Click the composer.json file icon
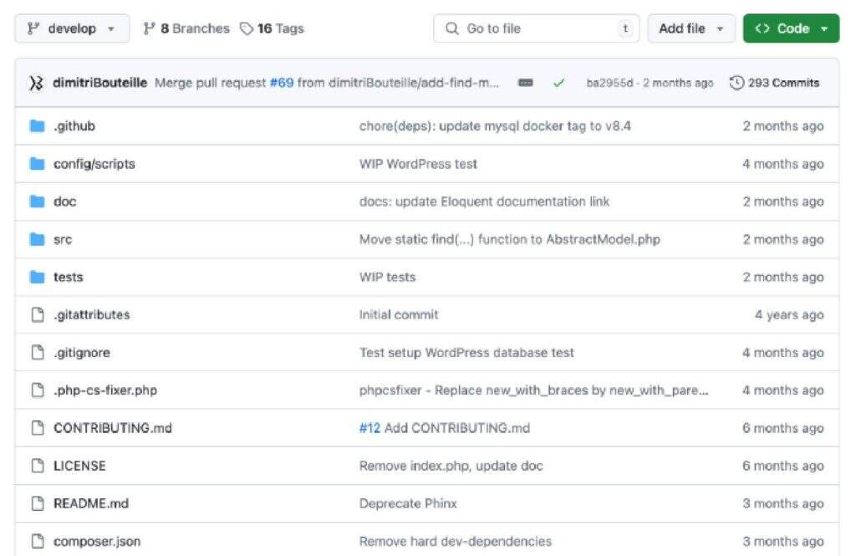This screenshot has width=856, height=556. click(37, 541)
